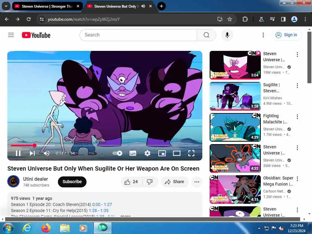Toggle subtitles/closed captions
312x234 pixels.
coord(133,153)
